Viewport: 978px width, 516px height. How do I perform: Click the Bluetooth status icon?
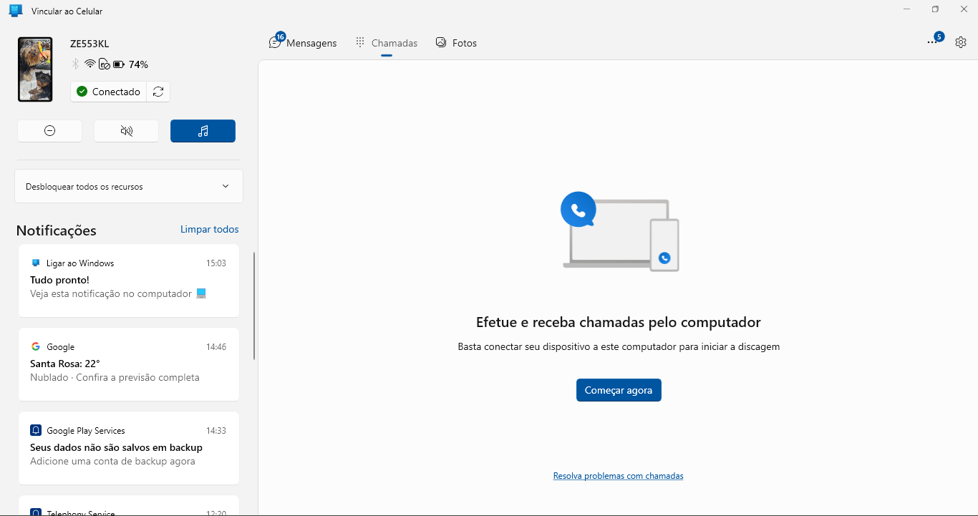[76, 64]
